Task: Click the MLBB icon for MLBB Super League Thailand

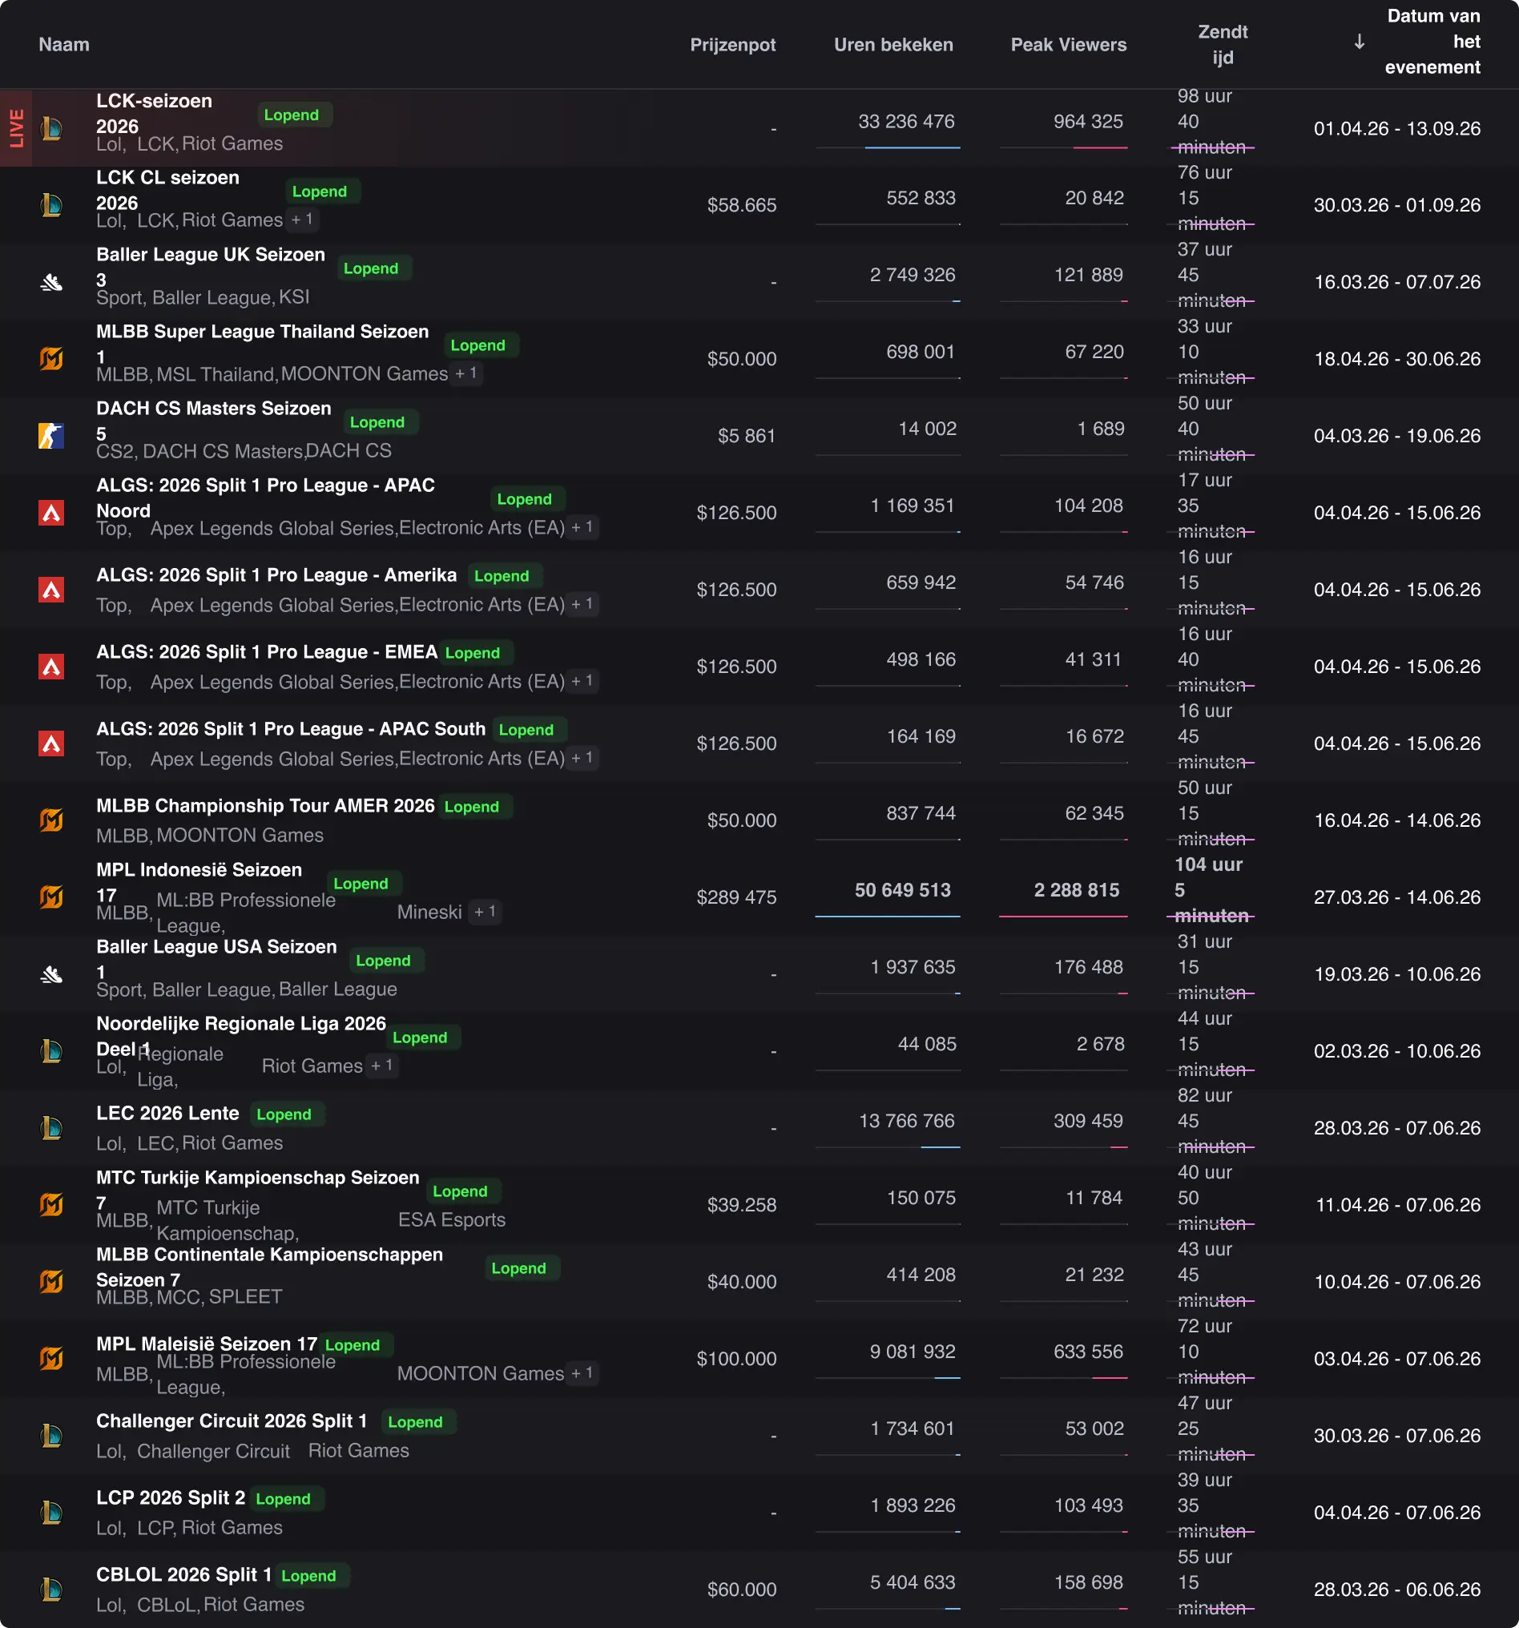Action: click(x=51, y=359)
